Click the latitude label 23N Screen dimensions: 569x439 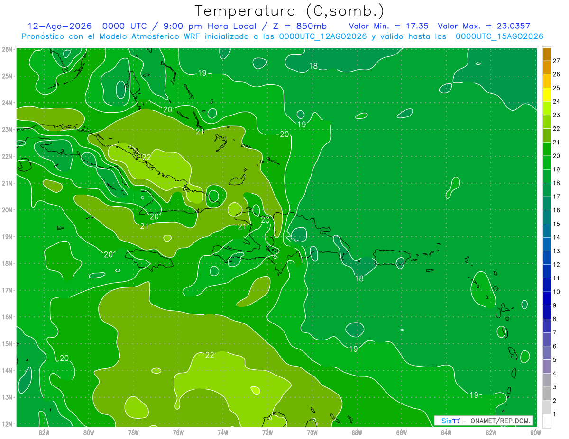point(7,129)
